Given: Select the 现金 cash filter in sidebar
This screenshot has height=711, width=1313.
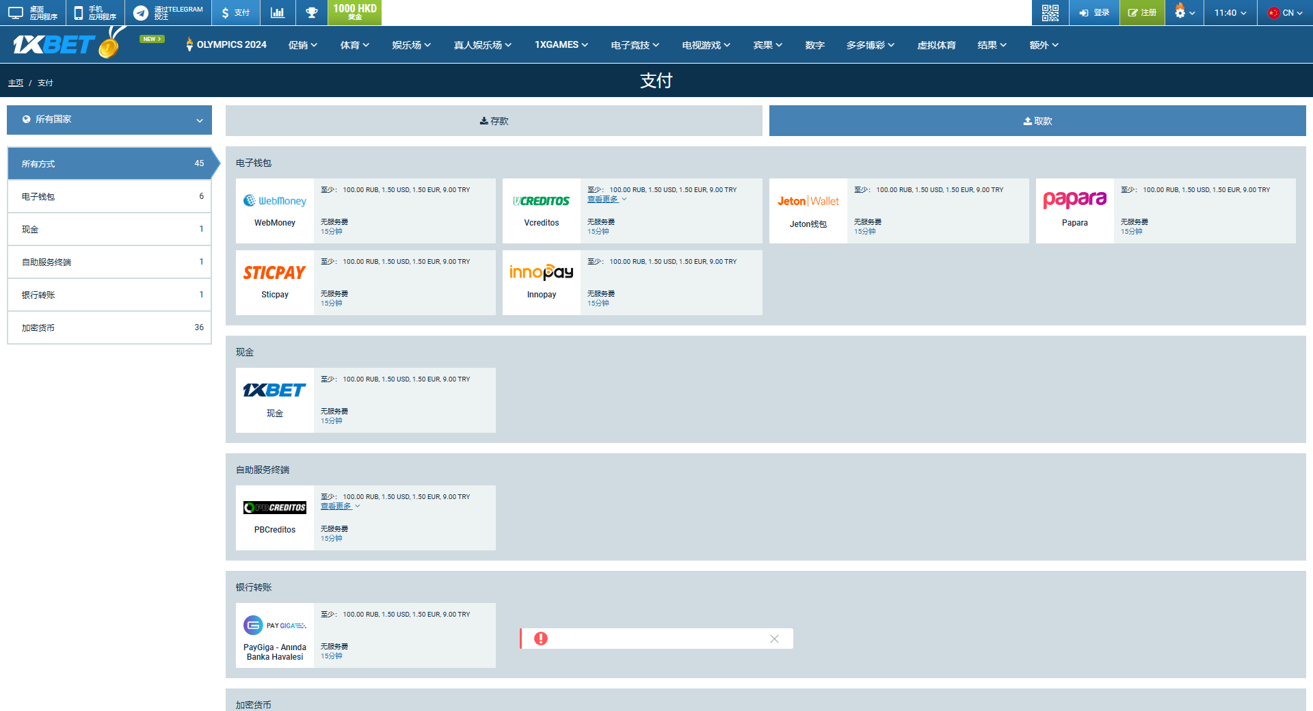Looking at the screenshot, I should (x=109, y=229).
